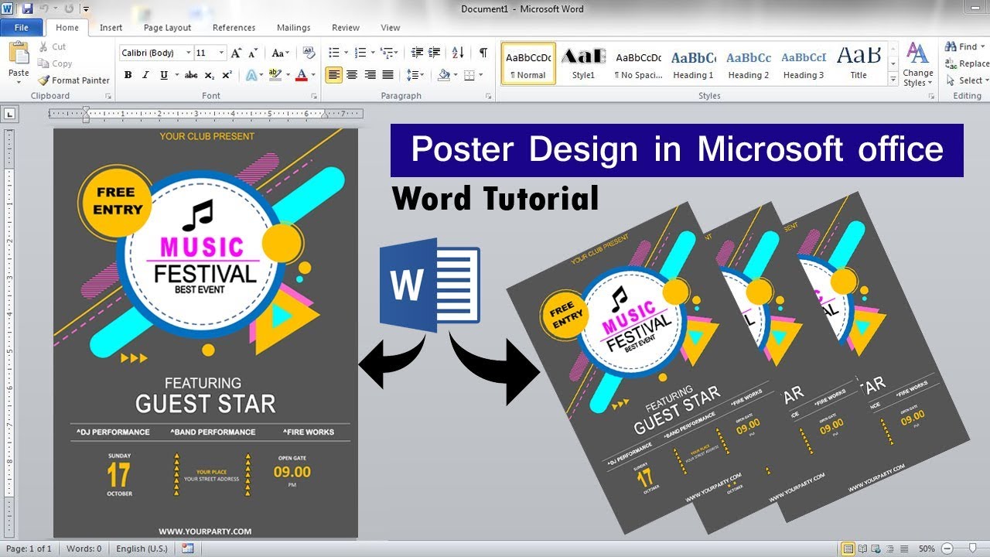Viewport: 990px width, 557px height.
Task: Open the Font dialog launcher
Action: 314,97
